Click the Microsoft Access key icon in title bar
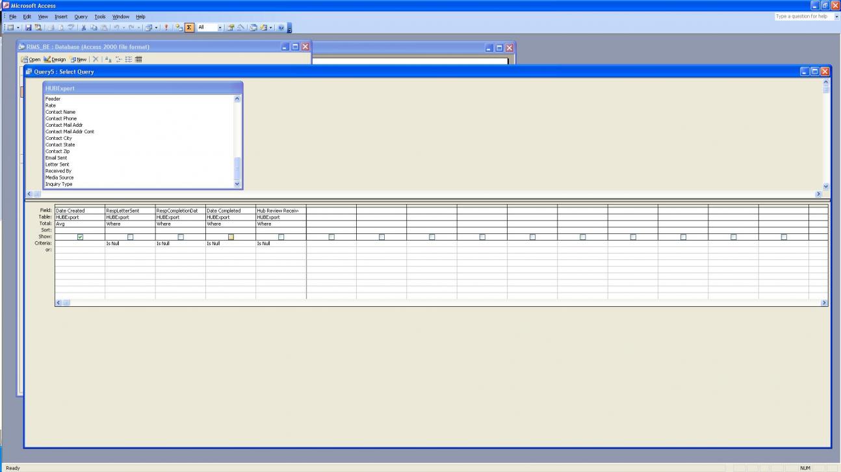This screenshot has height=472, width=841. click(5, 6)
